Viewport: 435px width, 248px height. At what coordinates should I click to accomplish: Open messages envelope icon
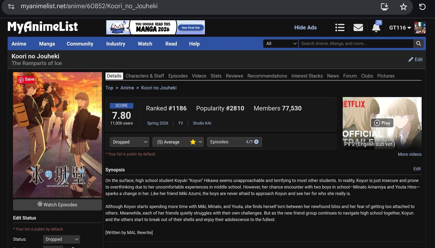pyautogui.click(x=358, y=28)
